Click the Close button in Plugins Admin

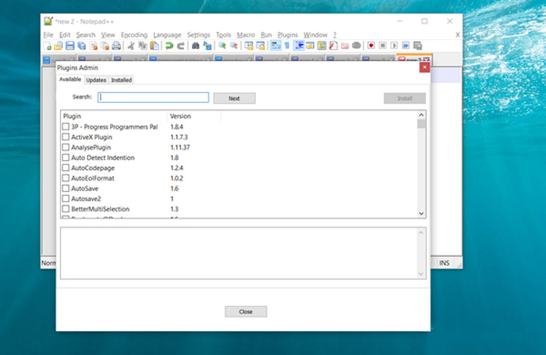coord(246,311)
